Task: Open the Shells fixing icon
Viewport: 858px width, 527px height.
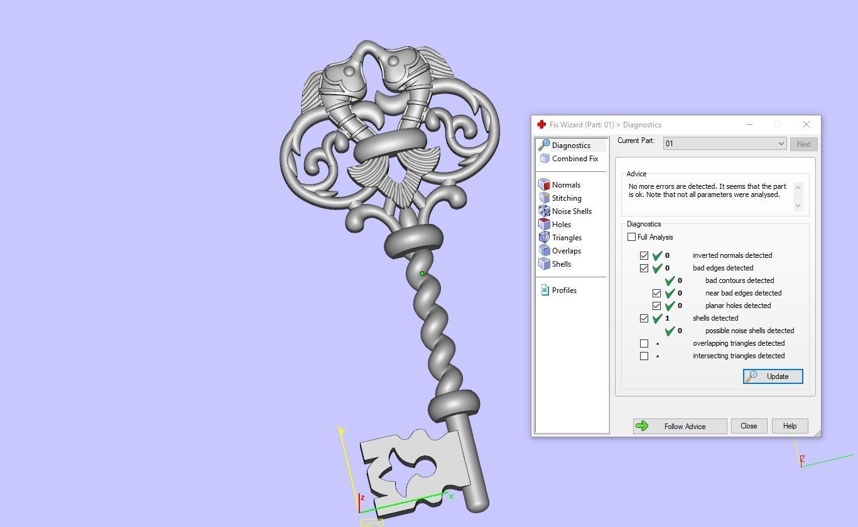Action: pos(545,264)
